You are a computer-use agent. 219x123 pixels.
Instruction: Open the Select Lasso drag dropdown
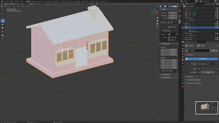point(39,4)
